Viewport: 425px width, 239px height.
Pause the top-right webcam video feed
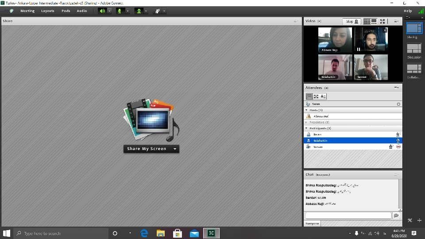click(x=359, y=49)
